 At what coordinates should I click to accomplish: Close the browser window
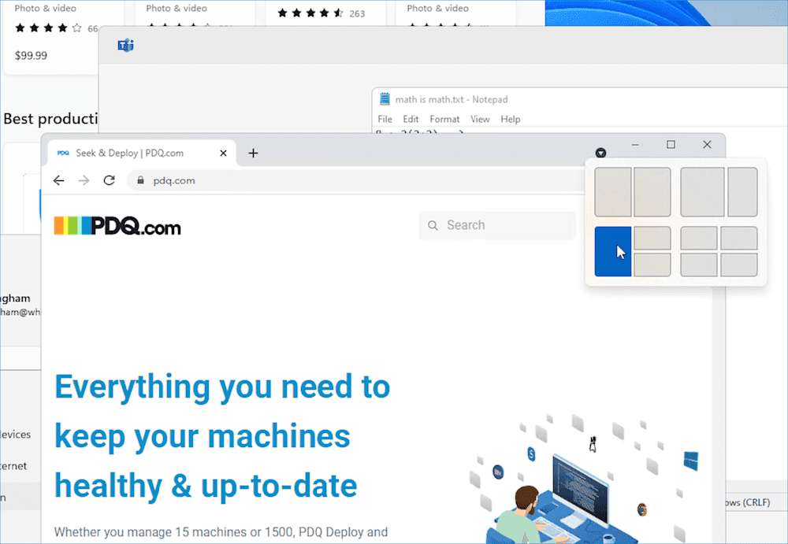tap(707, 145)
